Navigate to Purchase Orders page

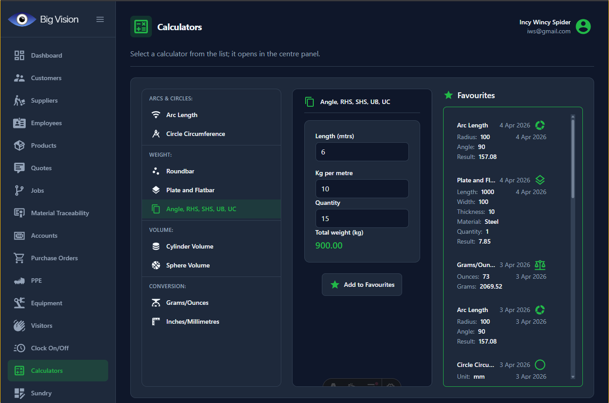(x=54, y=258)
